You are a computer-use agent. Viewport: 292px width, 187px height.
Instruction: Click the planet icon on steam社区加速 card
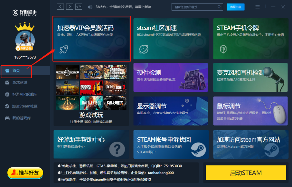(x=144, y=49)
